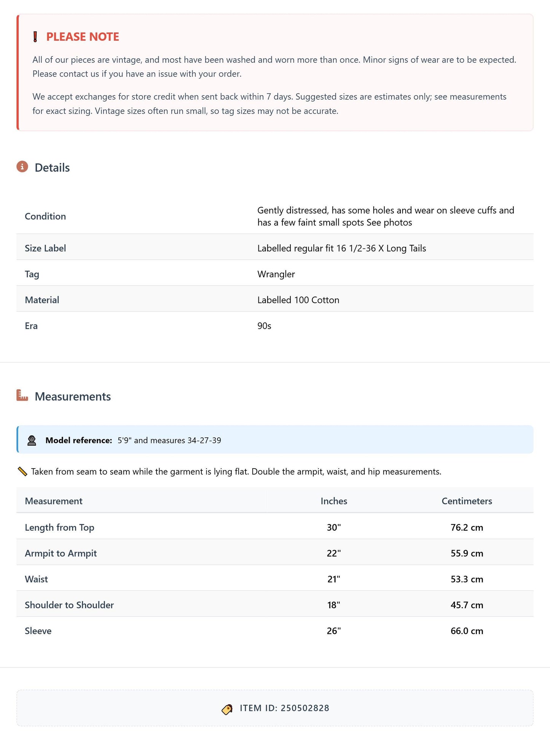Click the Details section heading

(52, 168)
